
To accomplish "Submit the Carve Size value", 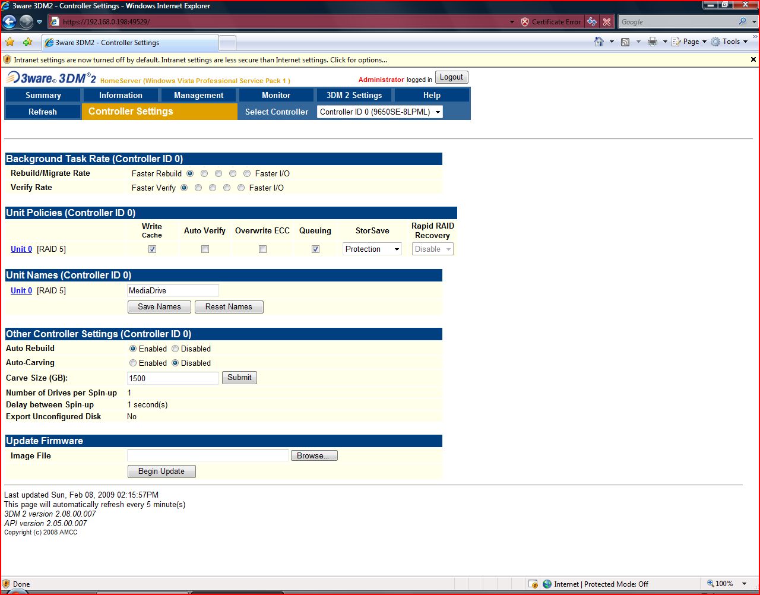I will pos(239,377).
